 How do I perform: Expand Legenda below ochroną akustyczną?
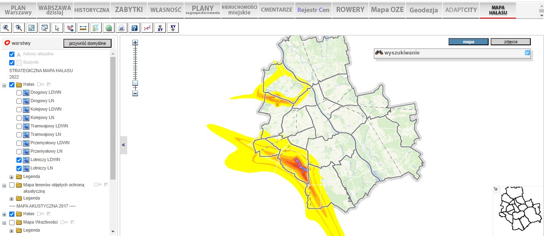coord(11,199)
